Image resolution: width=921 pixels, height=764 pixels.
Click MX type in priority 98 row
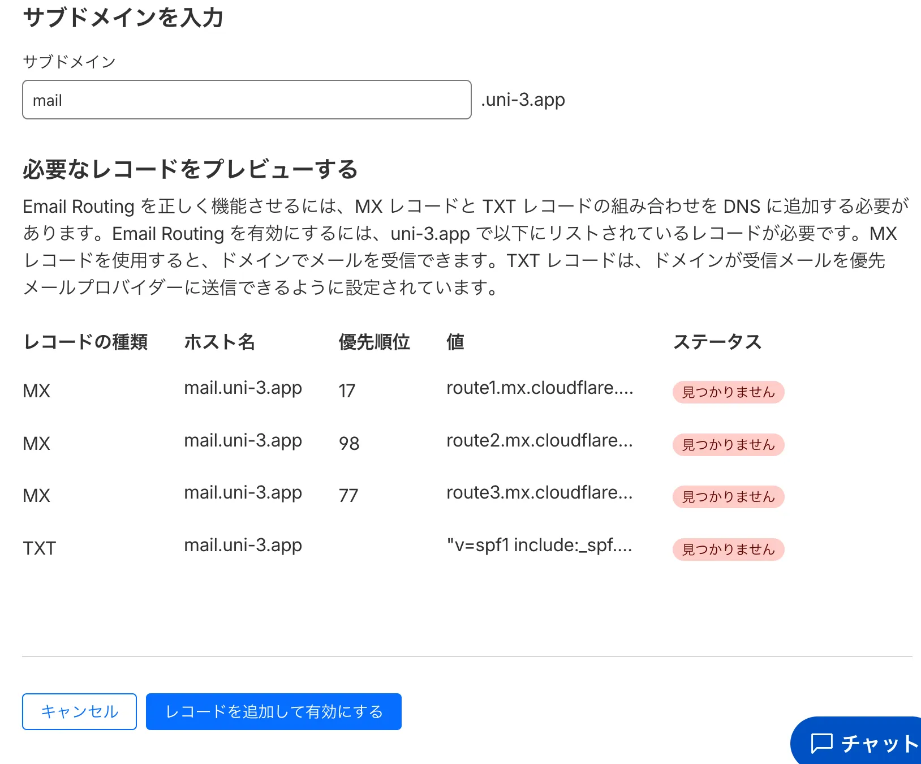37,443
